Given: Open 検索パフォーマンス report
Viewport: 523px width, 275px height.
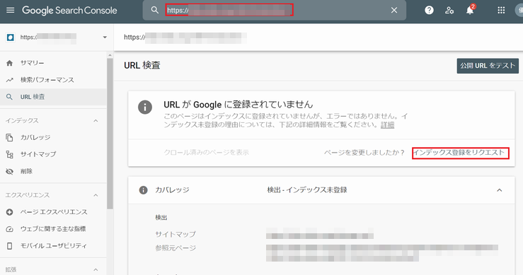Looking at the screenshot, I should pos(47,80).
